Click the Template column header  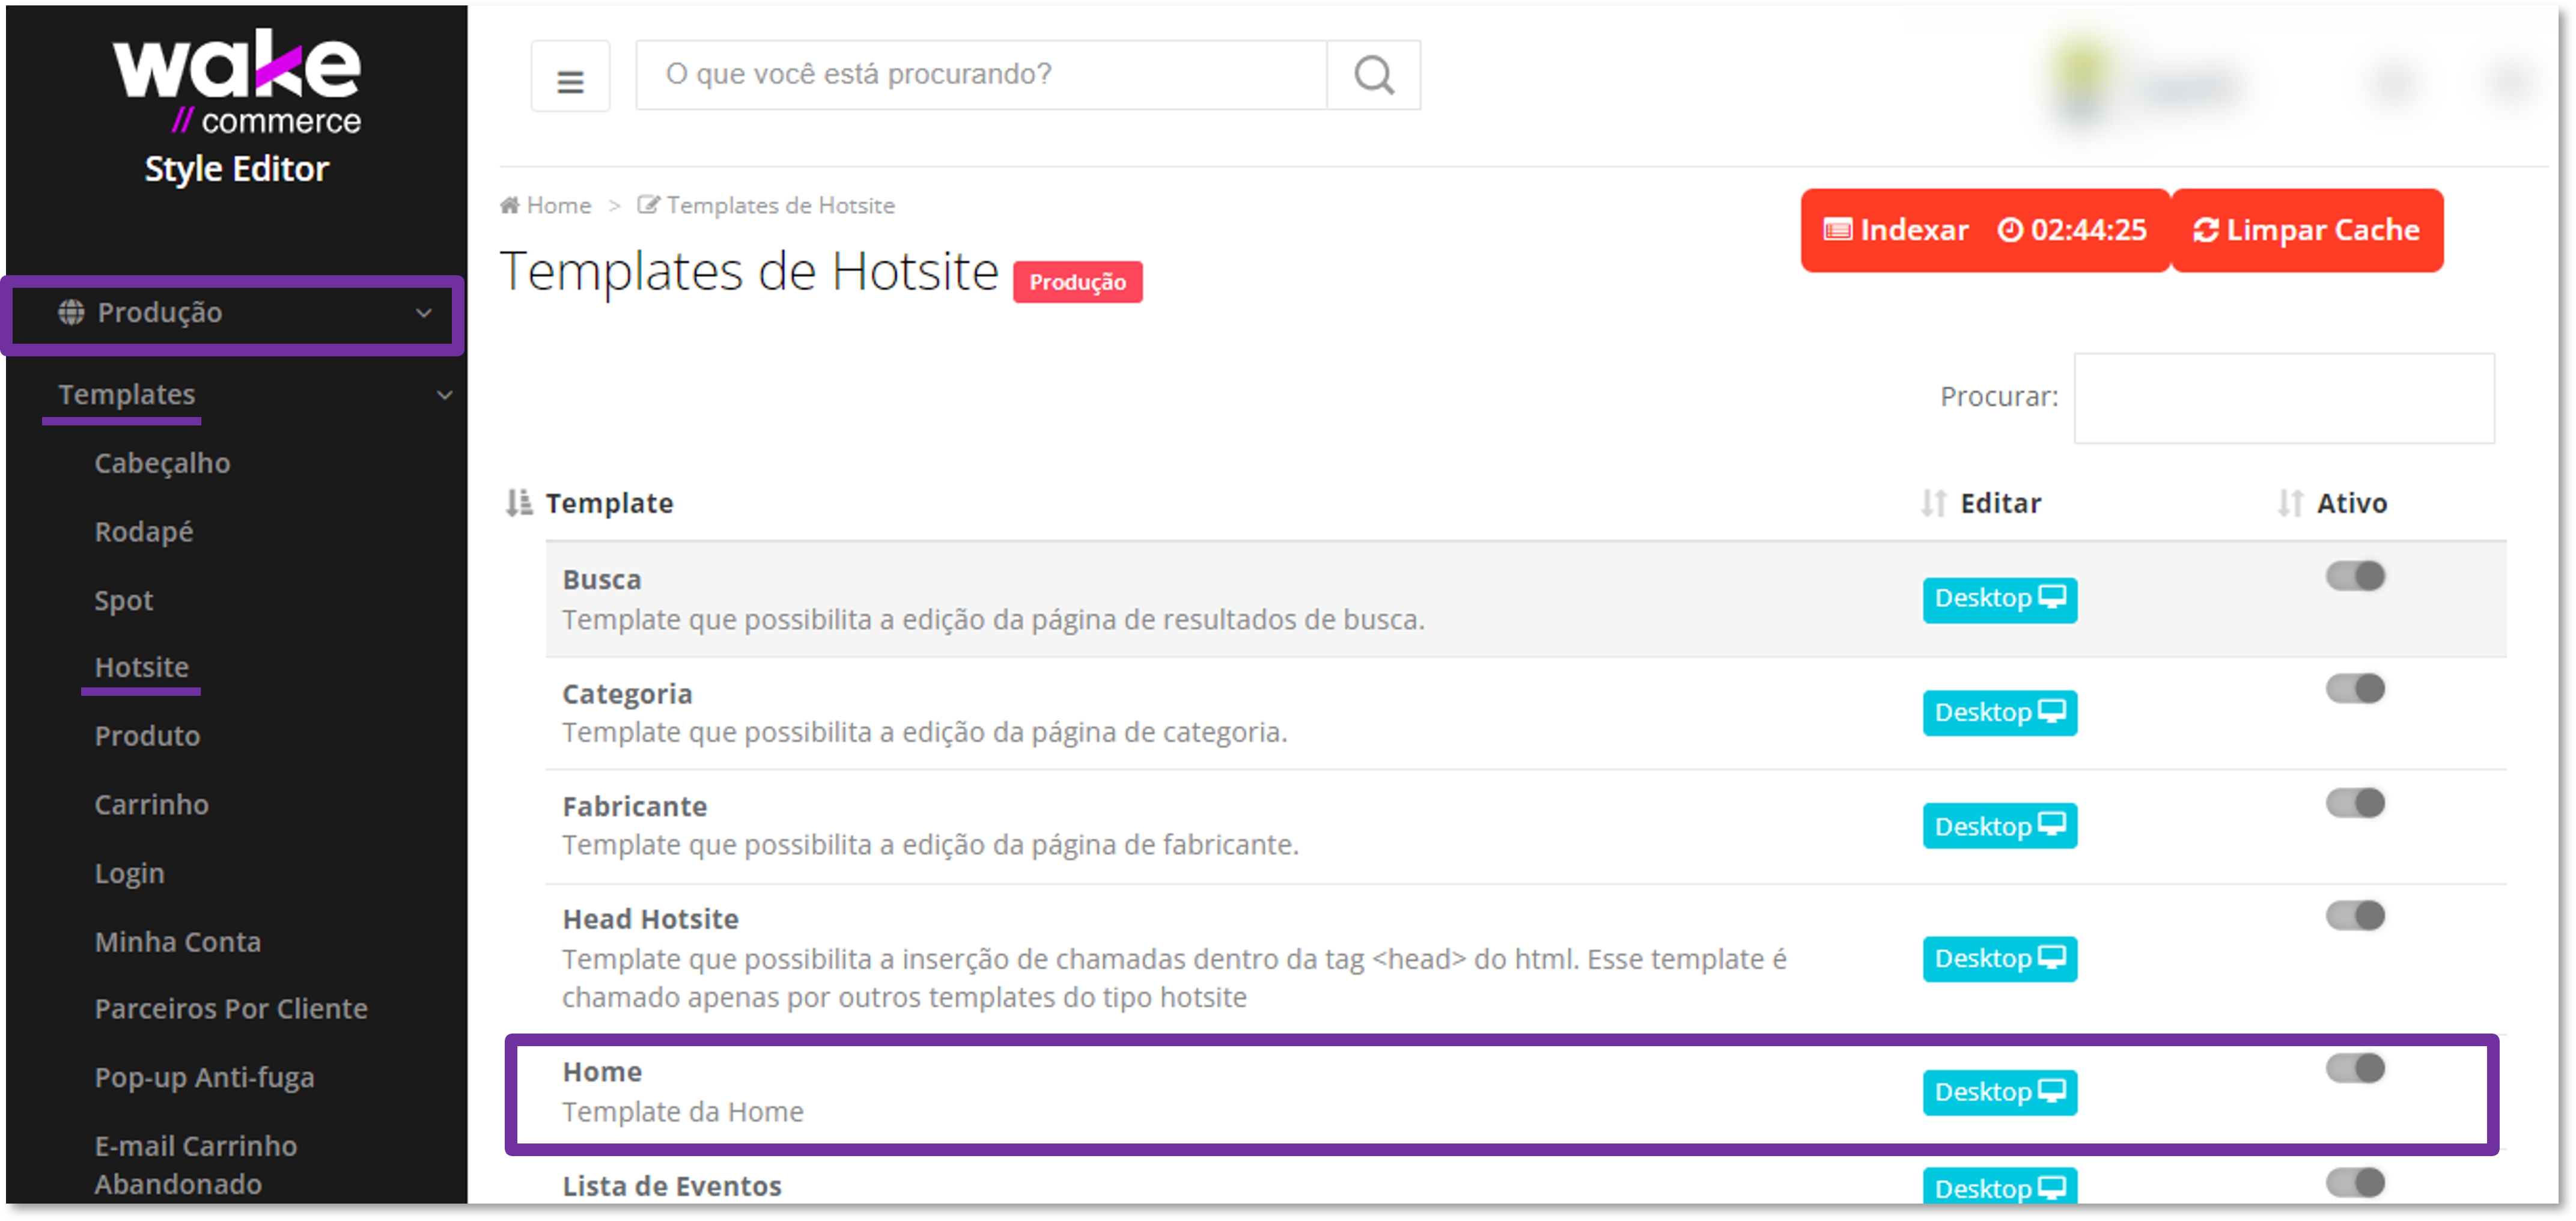pyautogui.click(x=609, y=503)
